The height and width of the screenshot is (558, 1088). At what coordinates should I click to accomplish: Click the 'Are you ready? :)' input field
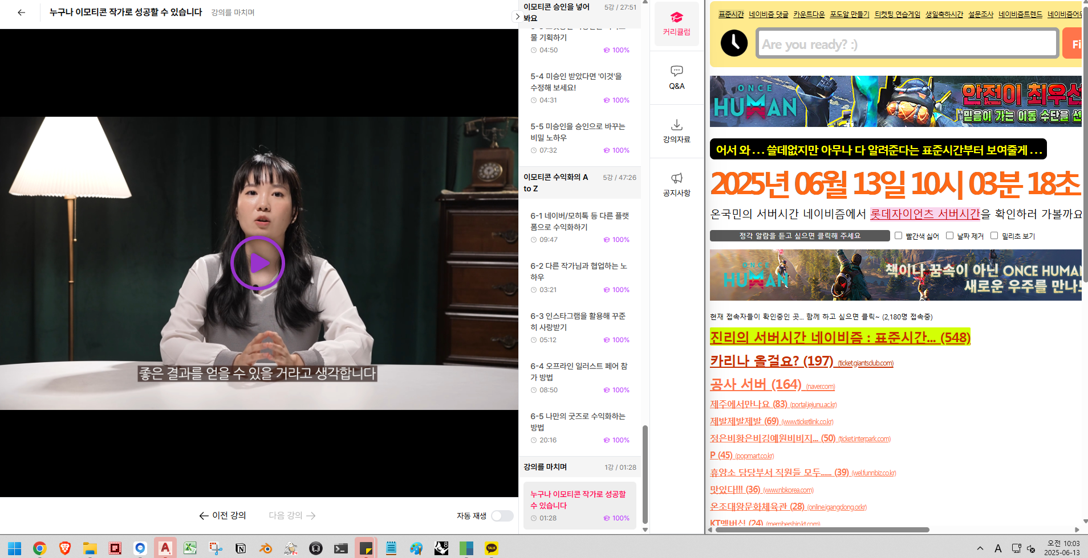[x=907, y=43]
